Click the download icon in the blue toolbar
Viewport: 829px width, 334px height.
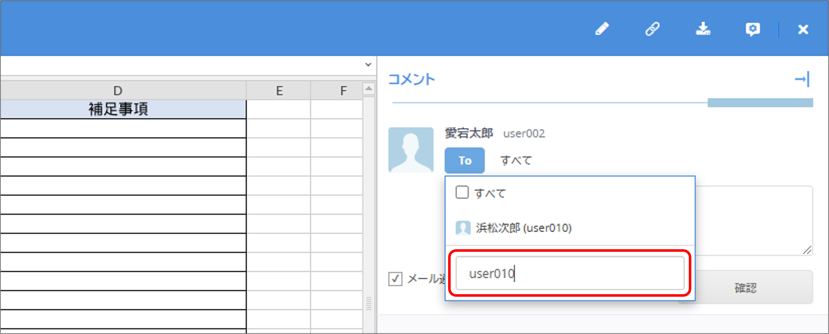pos(703,29)
